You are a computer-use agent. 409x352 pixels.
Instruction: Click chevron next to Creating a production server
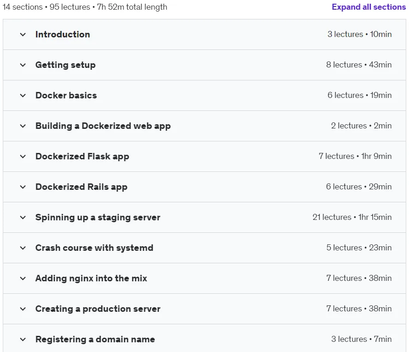(x=23, y=309)
